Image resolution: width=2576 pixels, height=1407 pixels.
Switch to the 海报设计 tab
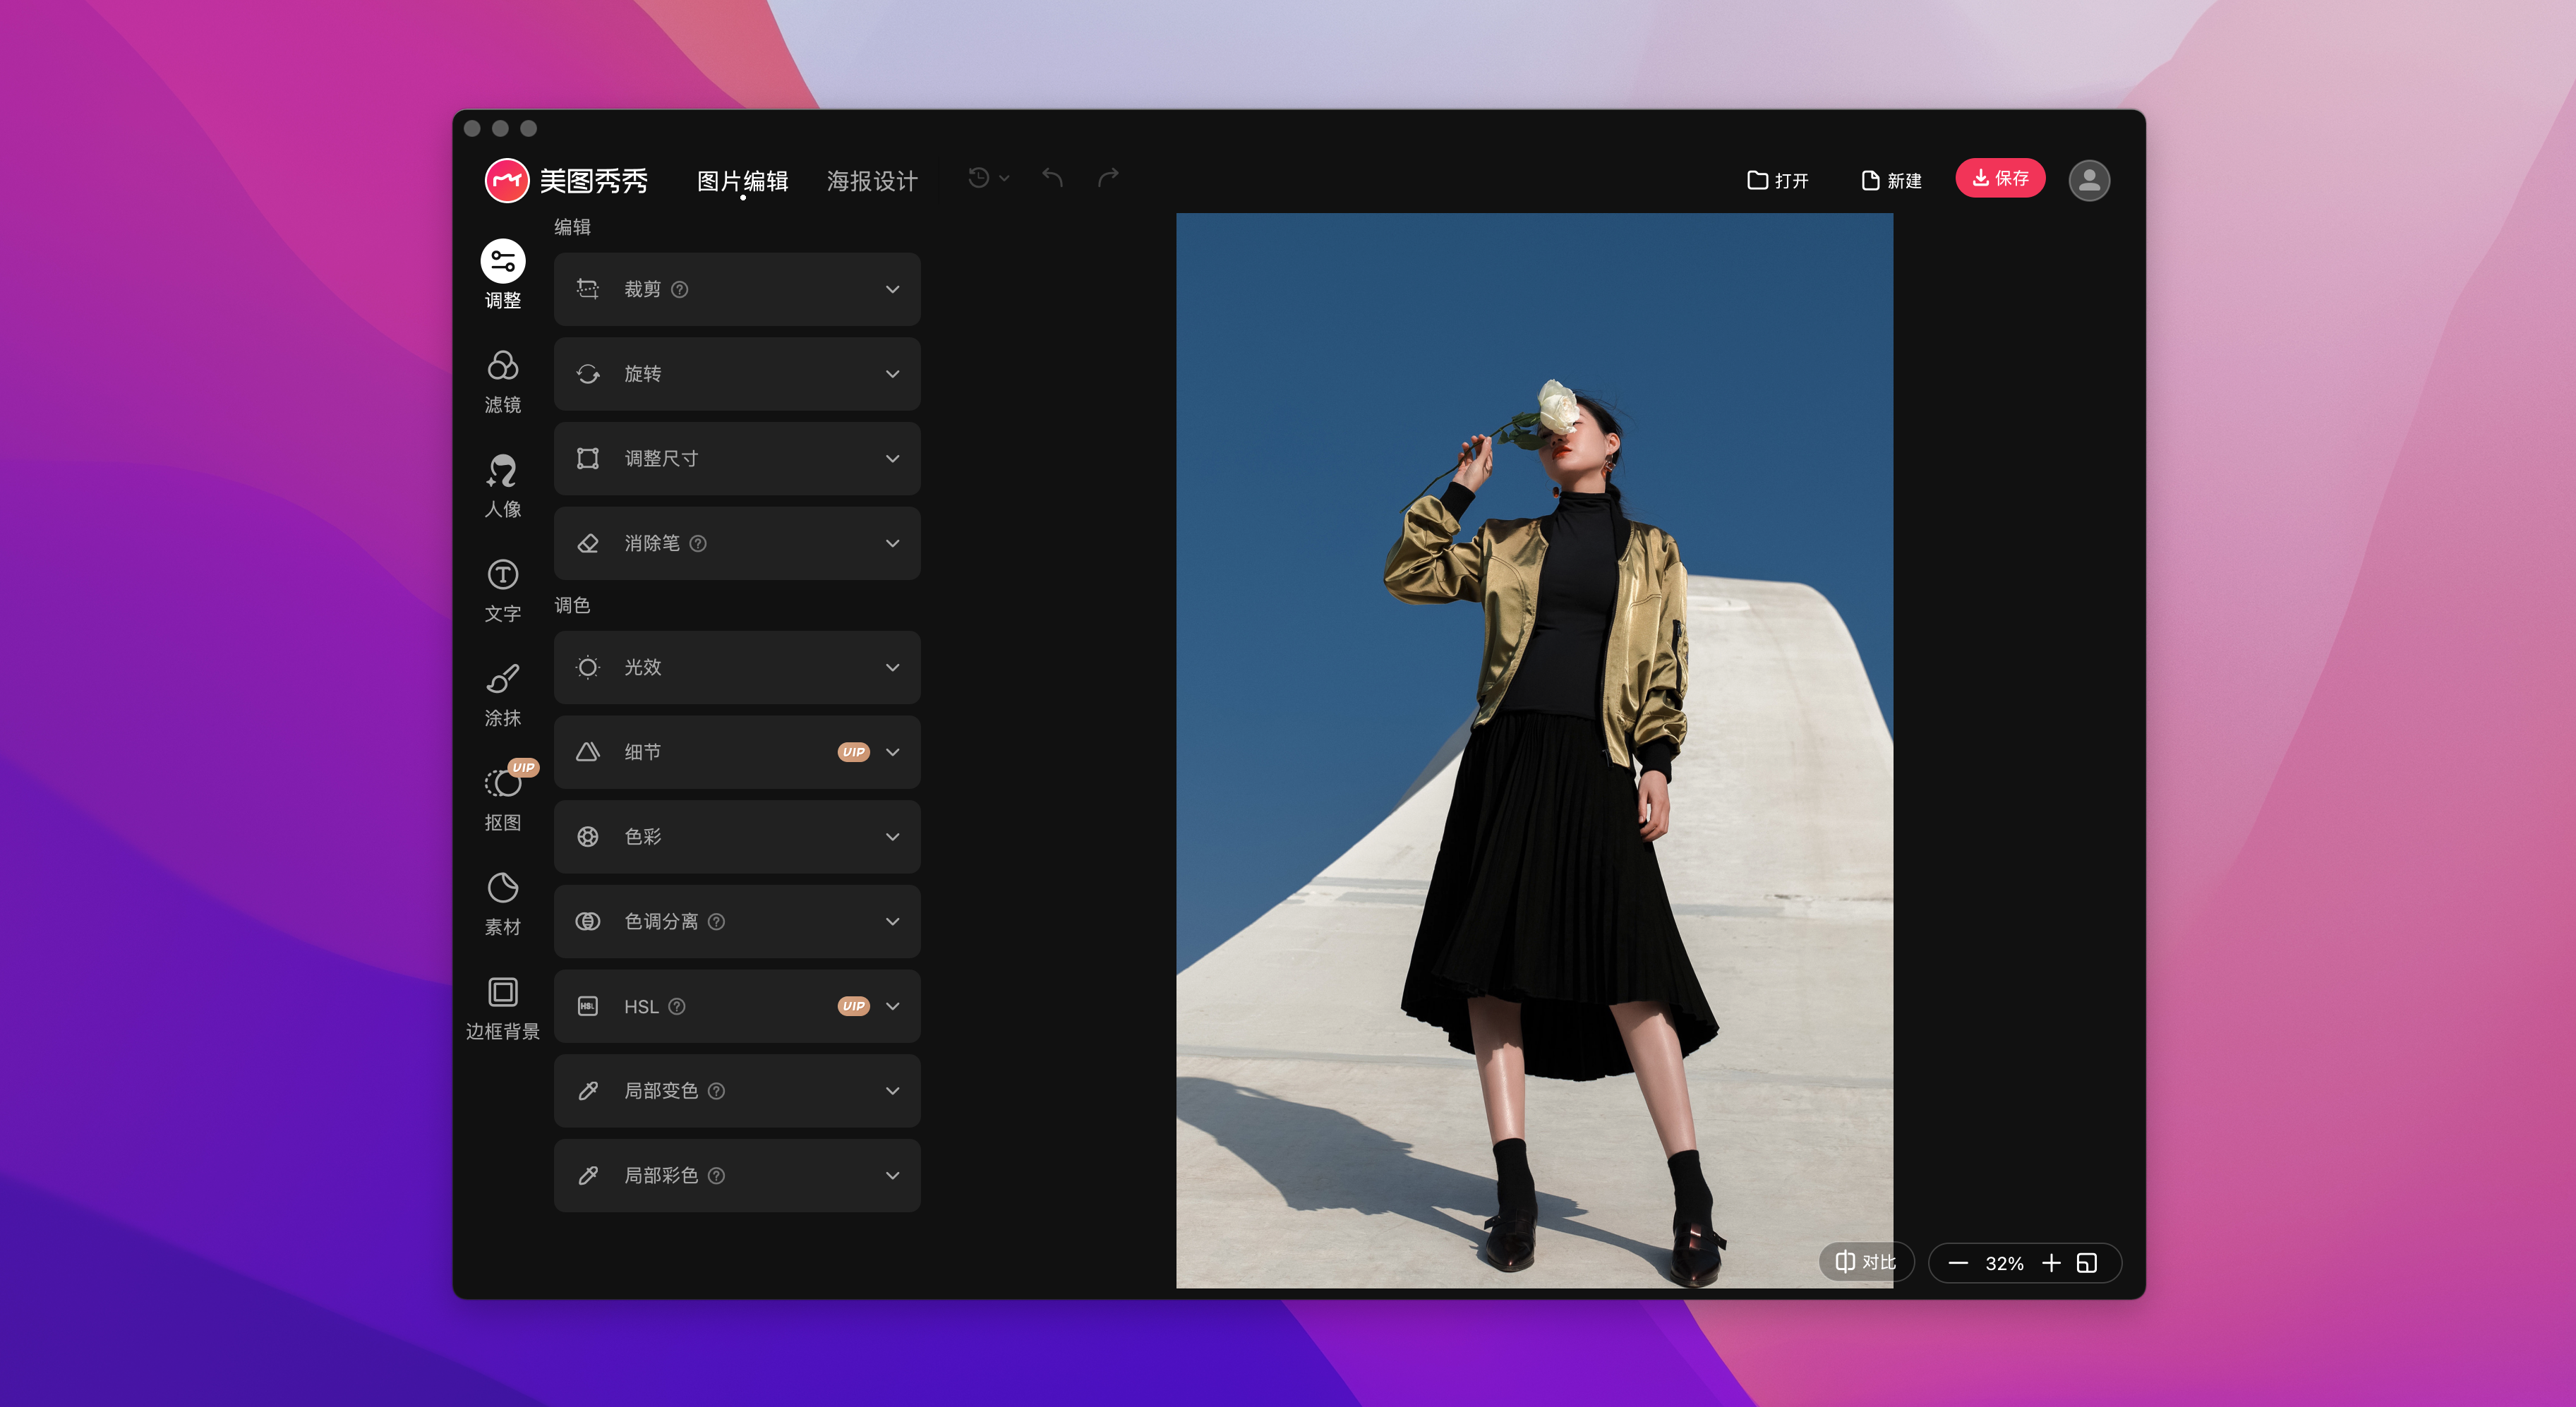click(872, 181)
